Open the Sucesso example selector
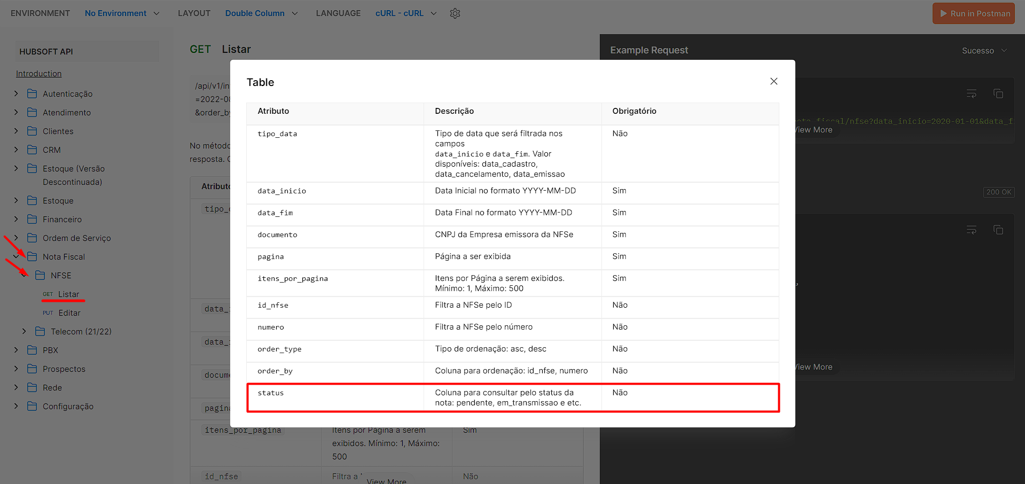The width and height of the screenshot is (1025, 484). click(x=984, y=51)
